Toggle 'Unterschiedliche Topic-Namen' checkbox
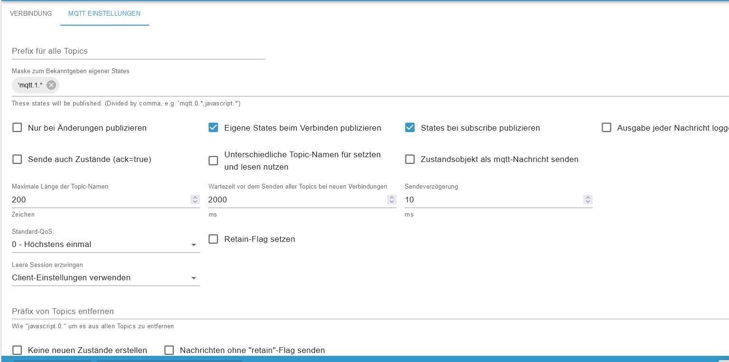 (213, 161)
